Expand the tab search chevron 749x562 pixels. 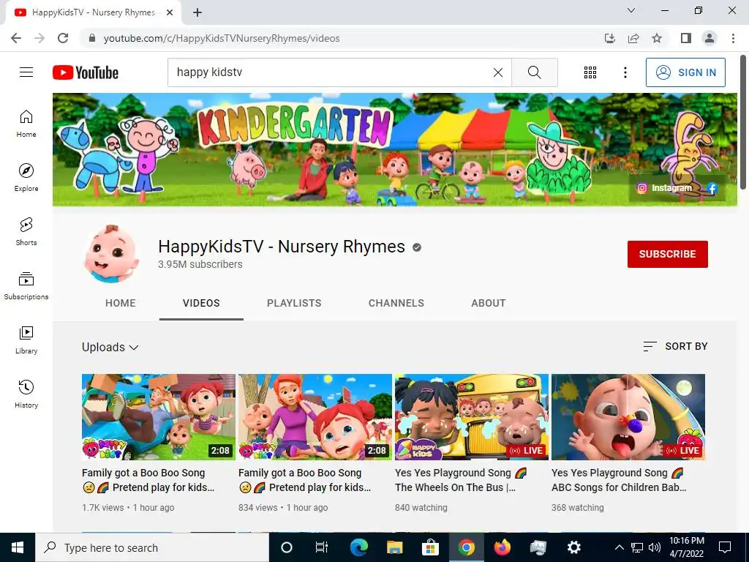631,10
